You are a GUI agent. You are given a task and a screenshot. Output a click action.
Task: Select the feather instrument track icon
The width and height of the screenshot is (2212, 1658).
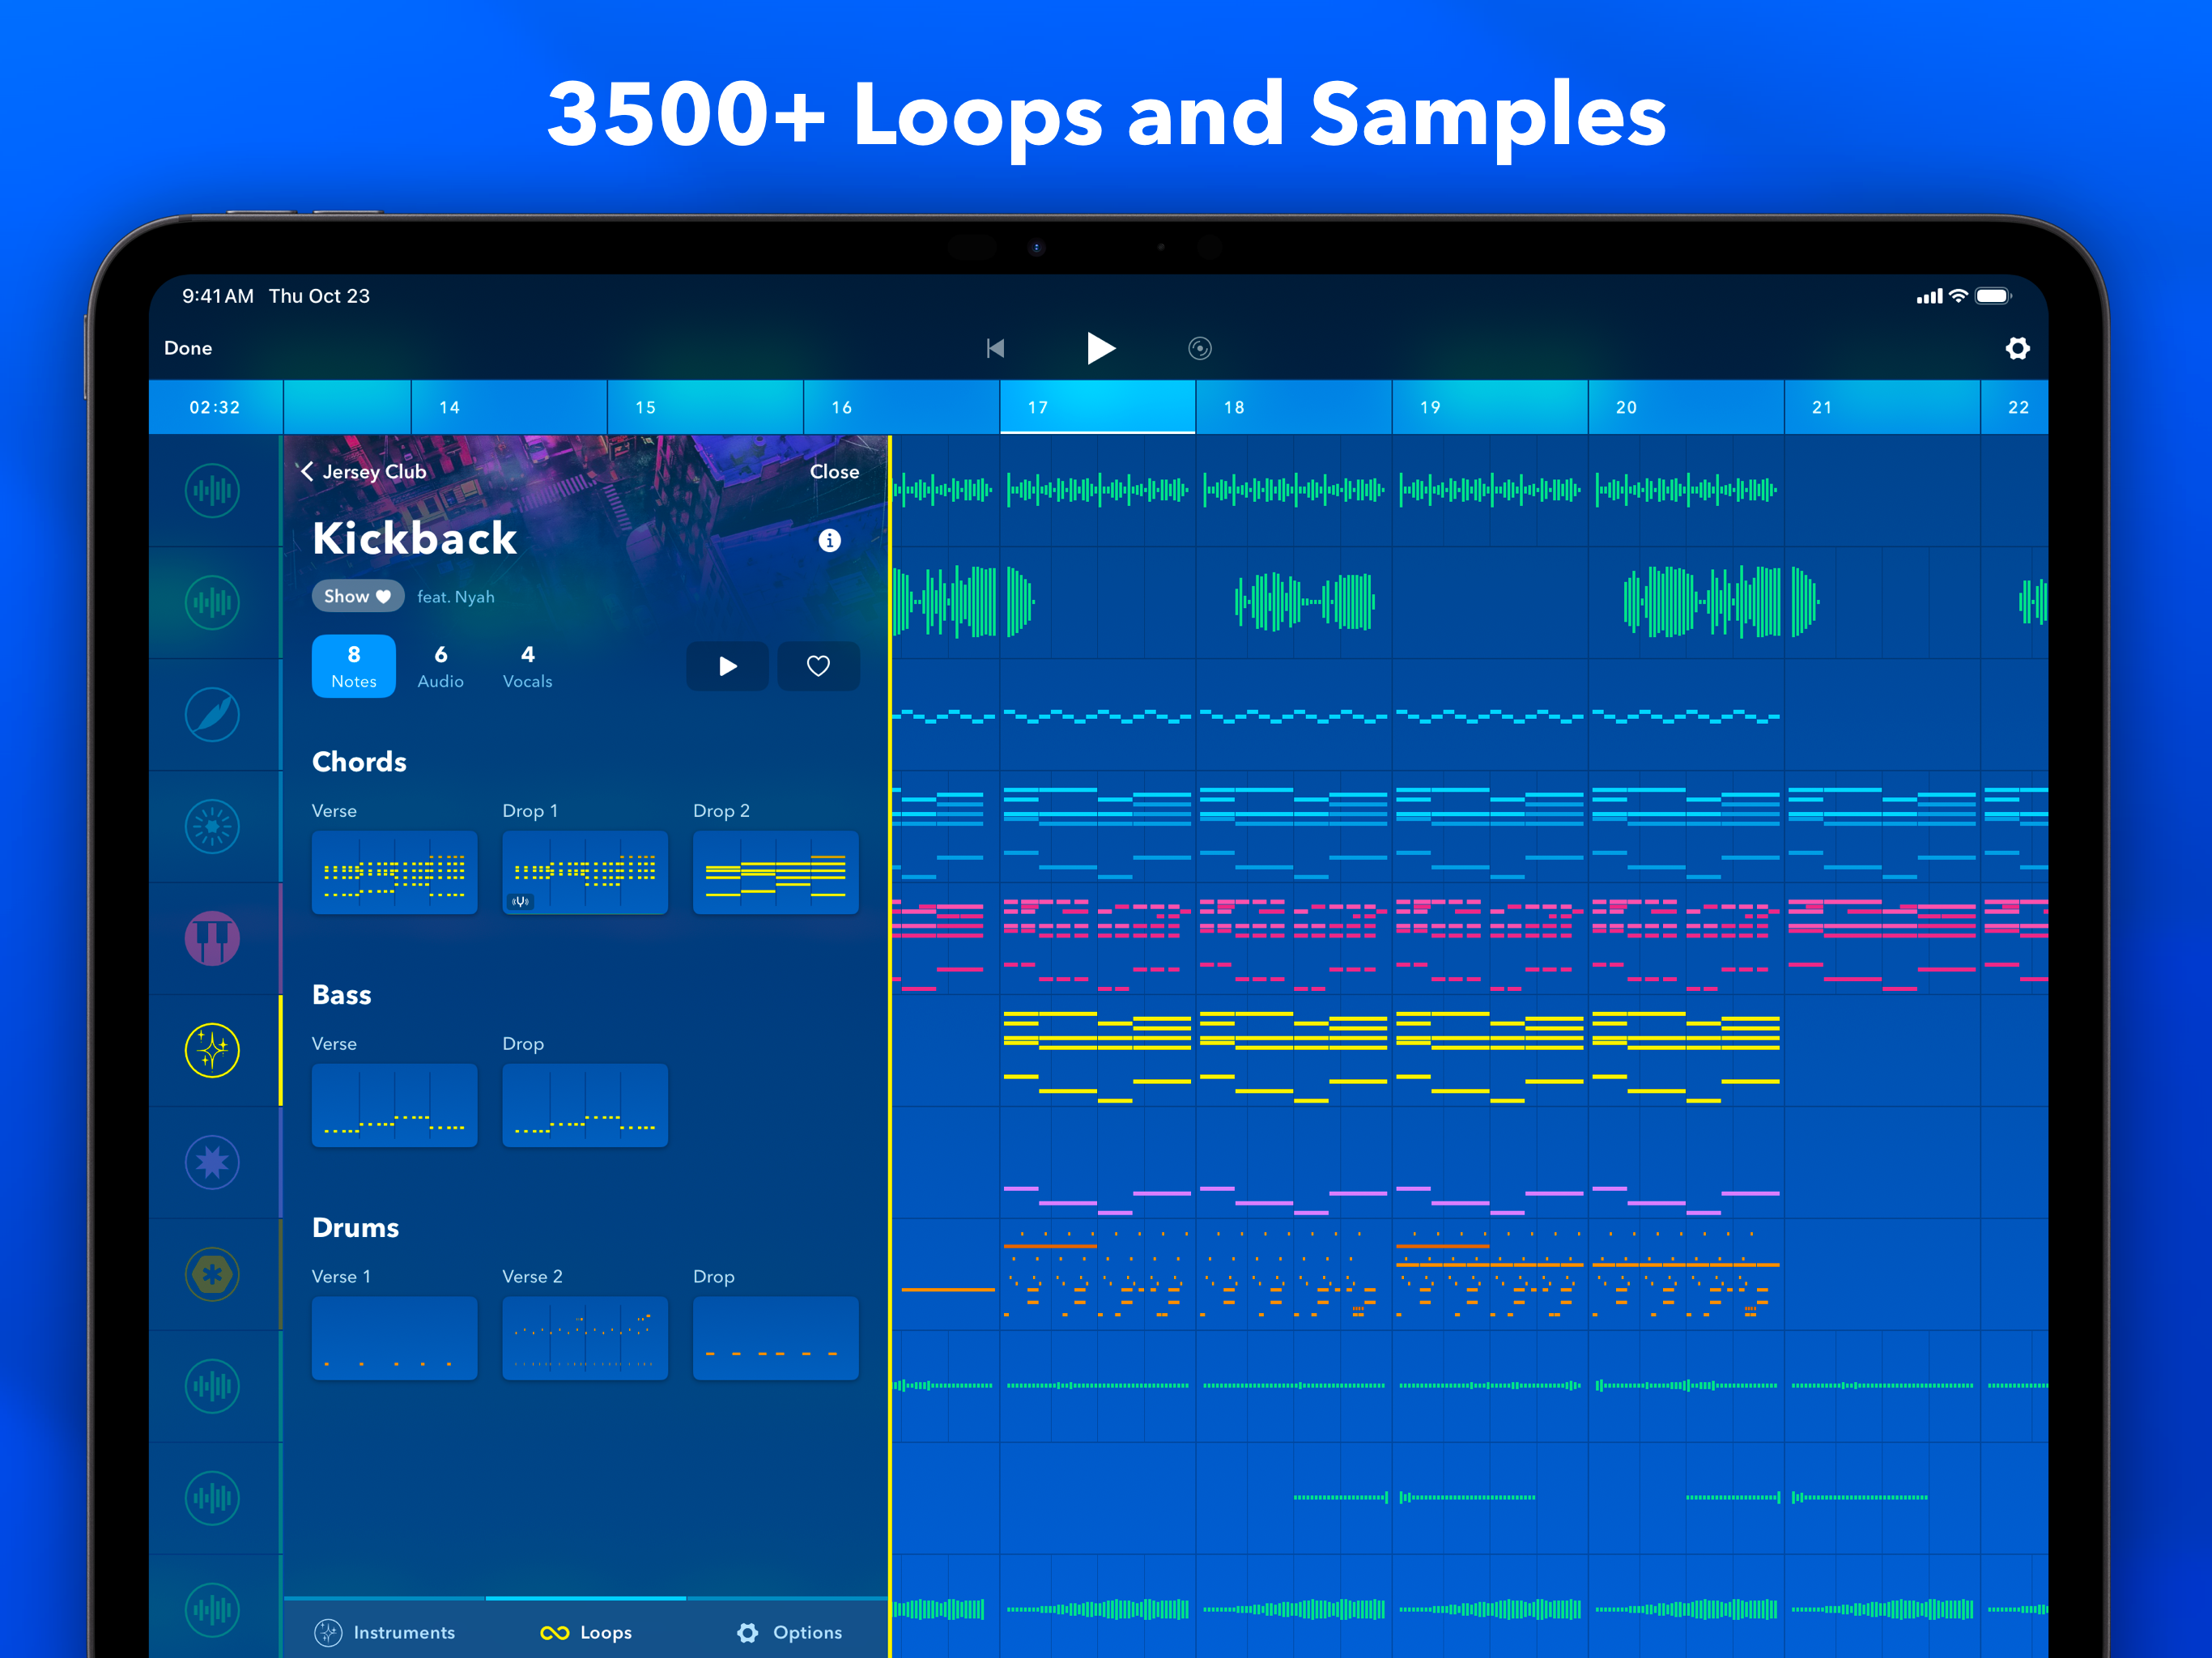tap(212, 714)
